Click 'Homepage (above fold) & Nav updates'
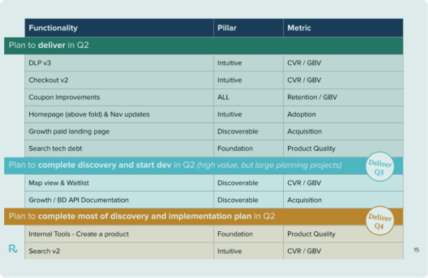The image size is (428, 278). pyautogui.click(x=89, y=114)
